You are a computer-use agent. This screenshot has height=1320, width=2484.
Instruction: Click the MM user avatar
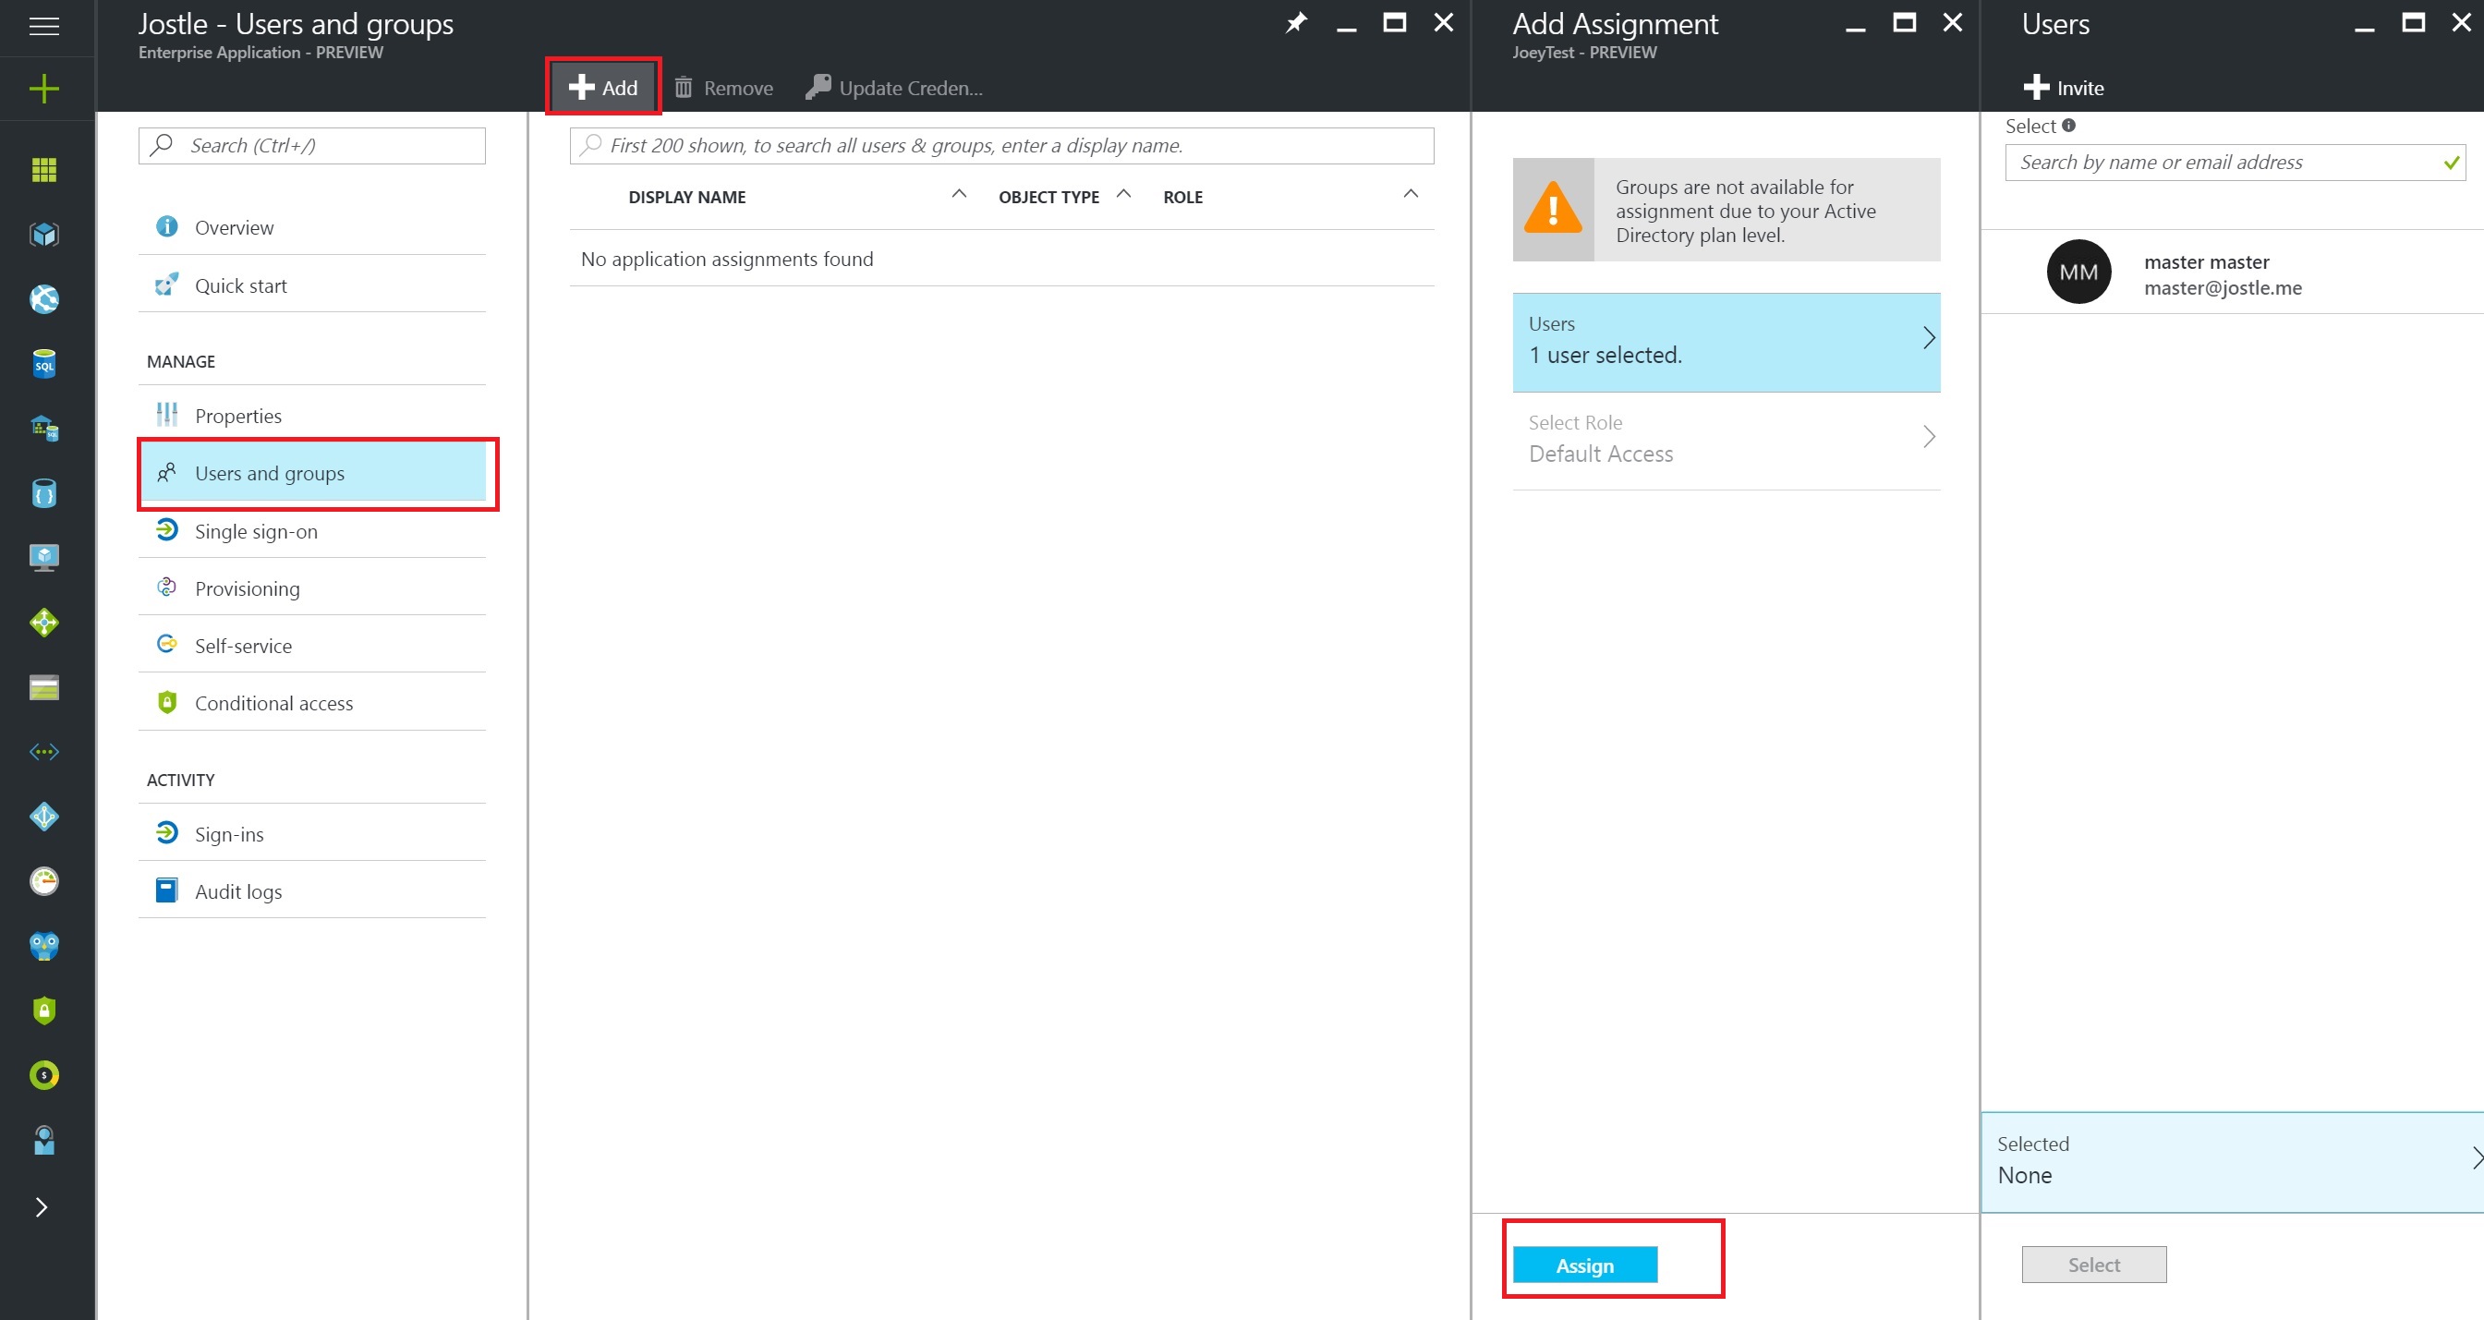click(x=2079, y=272)
